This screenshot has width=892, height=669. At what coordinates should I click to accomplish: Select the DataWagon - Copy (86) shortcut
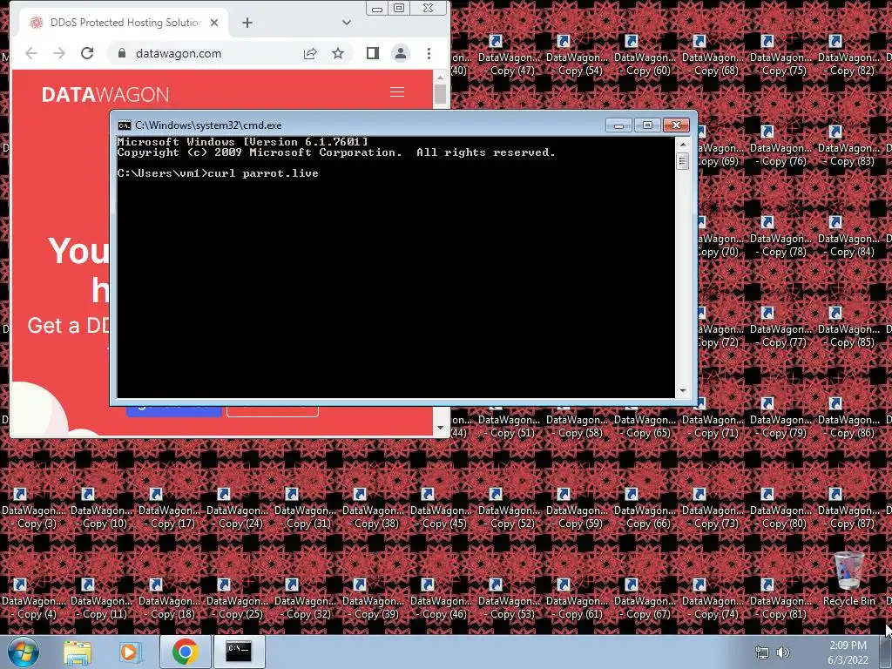pos(848,418)
